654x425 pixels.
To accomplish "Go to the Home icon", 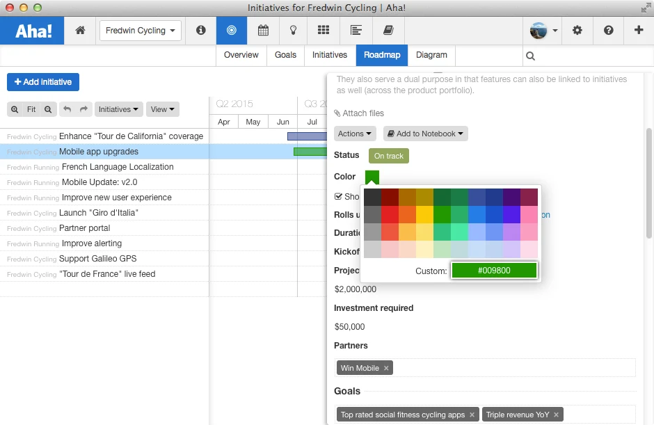I will click(x=80, y=30).
